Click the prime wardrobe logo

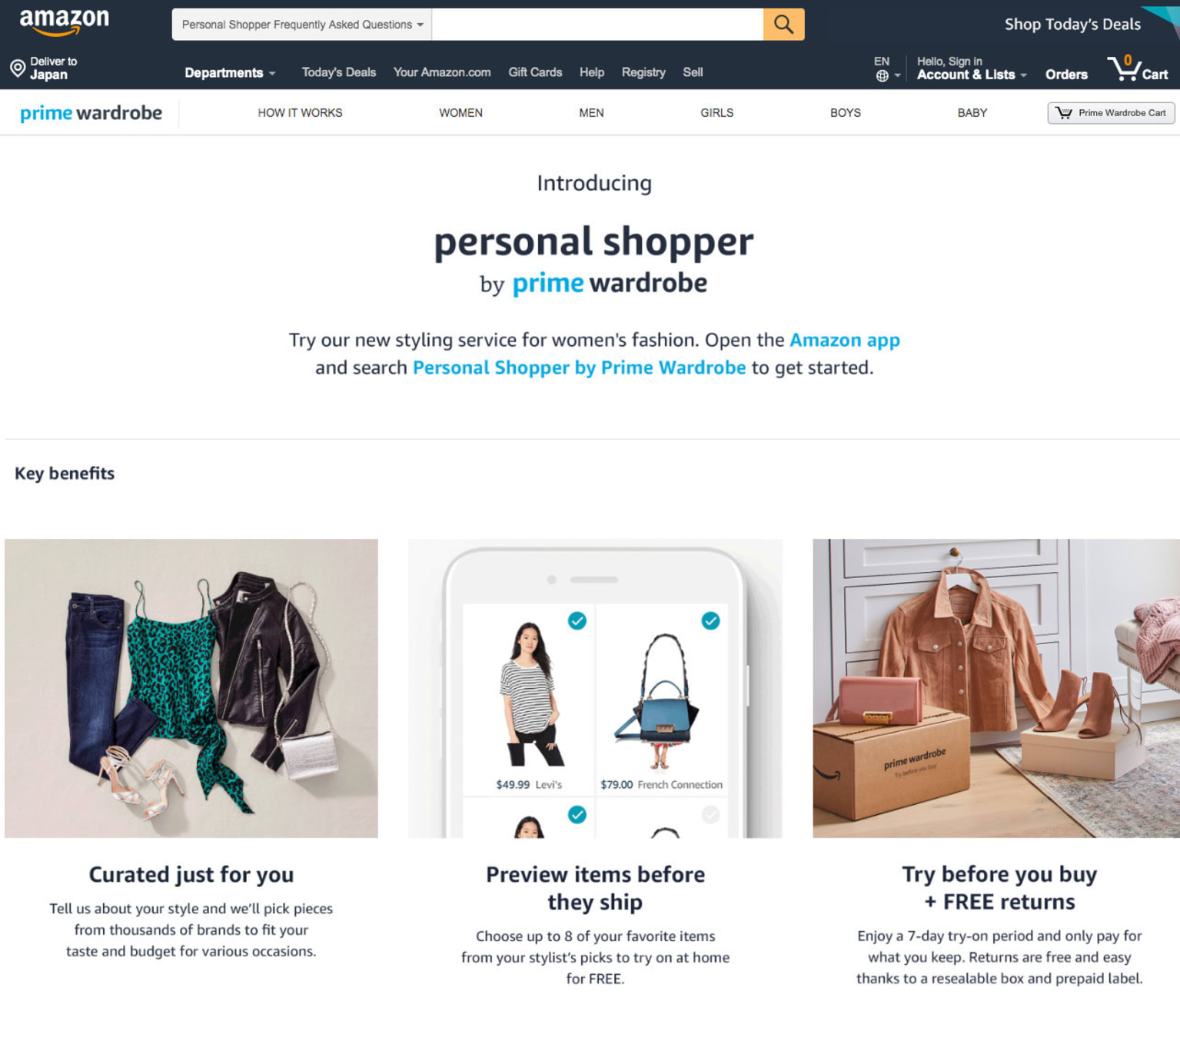click(91, 113)
